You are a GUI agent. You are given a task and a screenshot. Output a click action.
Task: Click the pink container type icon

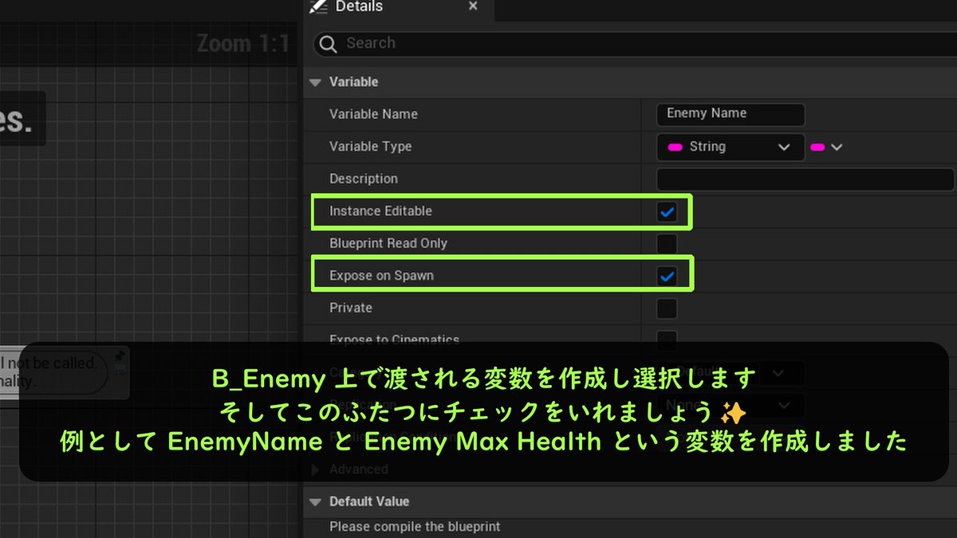point(818,147)
